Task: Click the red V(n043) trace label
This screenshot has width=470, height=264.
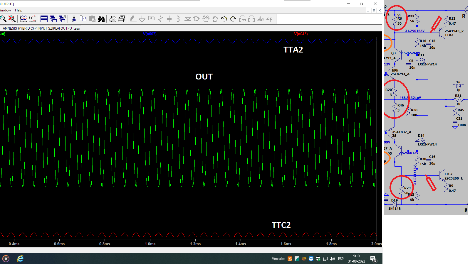Action: [301, 34]
